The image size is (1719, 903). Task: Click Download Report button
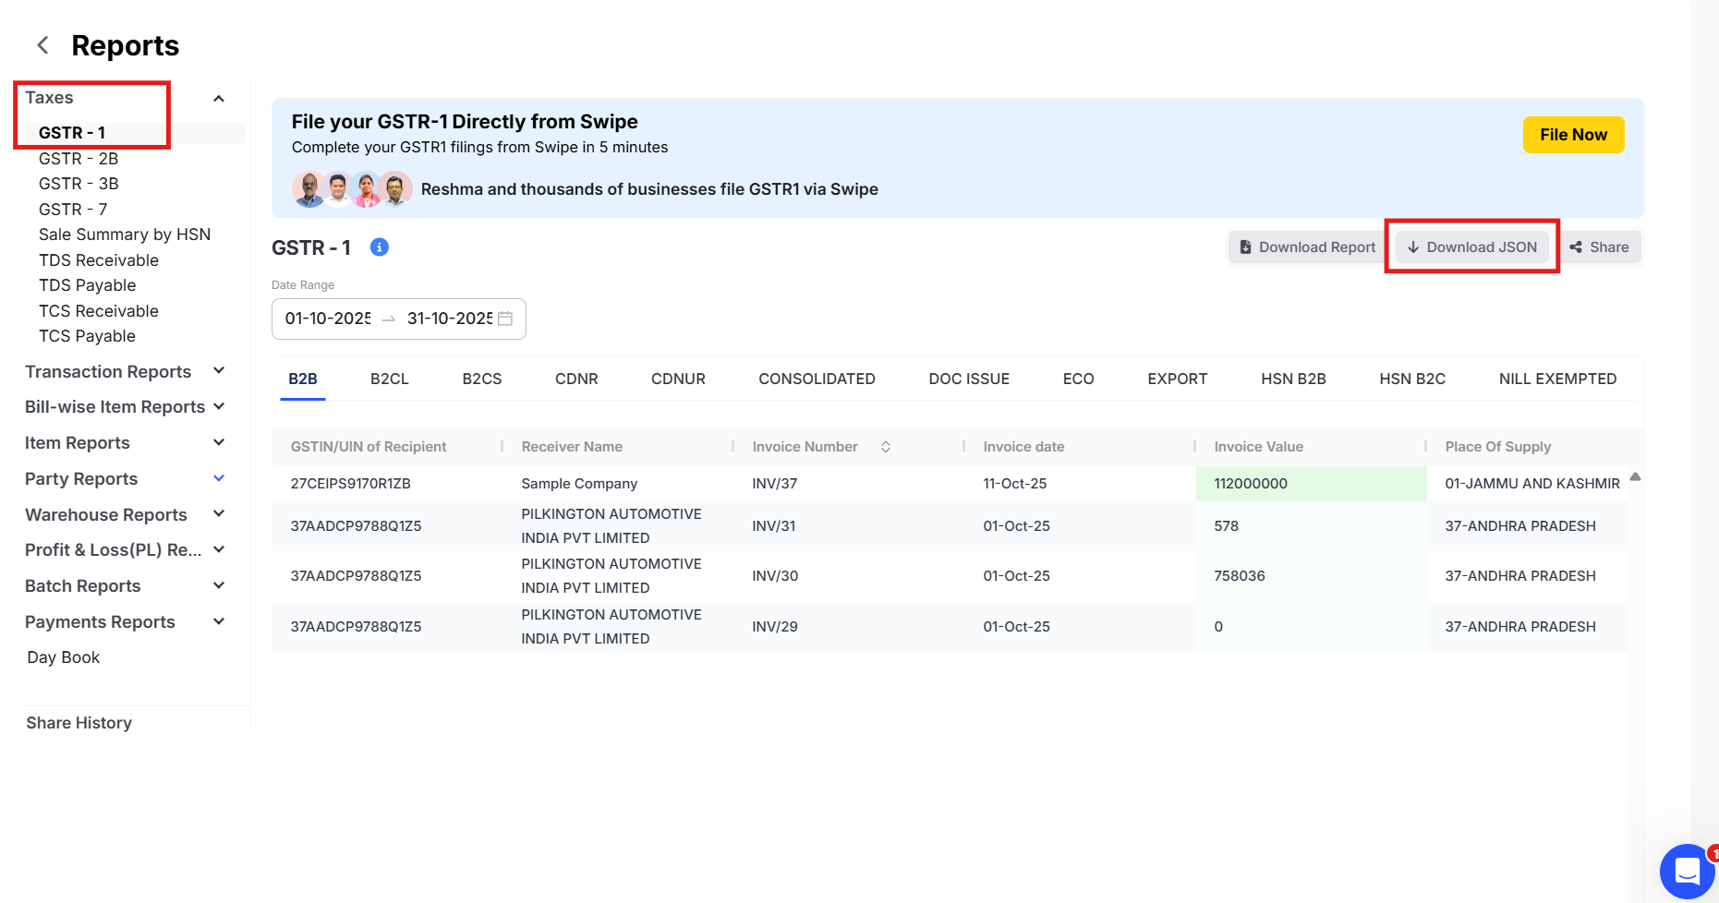(x=1307, y=247)
